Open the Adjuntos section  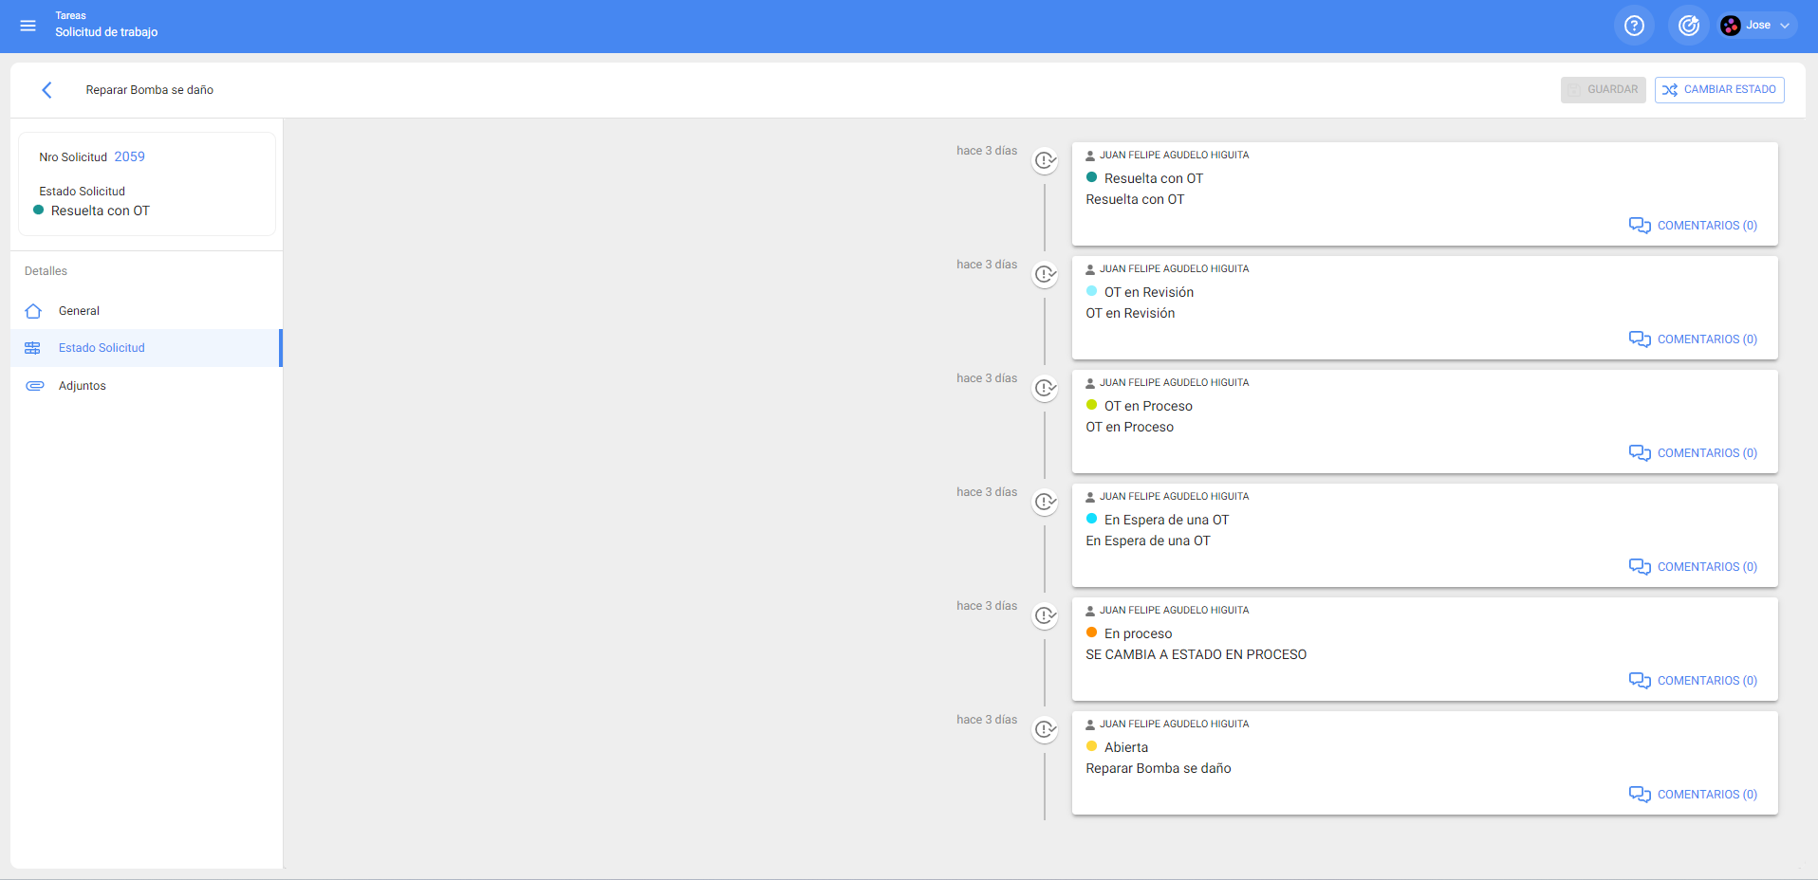(83, 386)
